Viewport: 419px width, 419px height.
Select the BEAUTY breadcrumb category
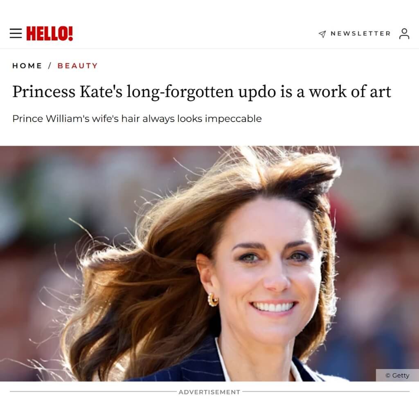78,66
